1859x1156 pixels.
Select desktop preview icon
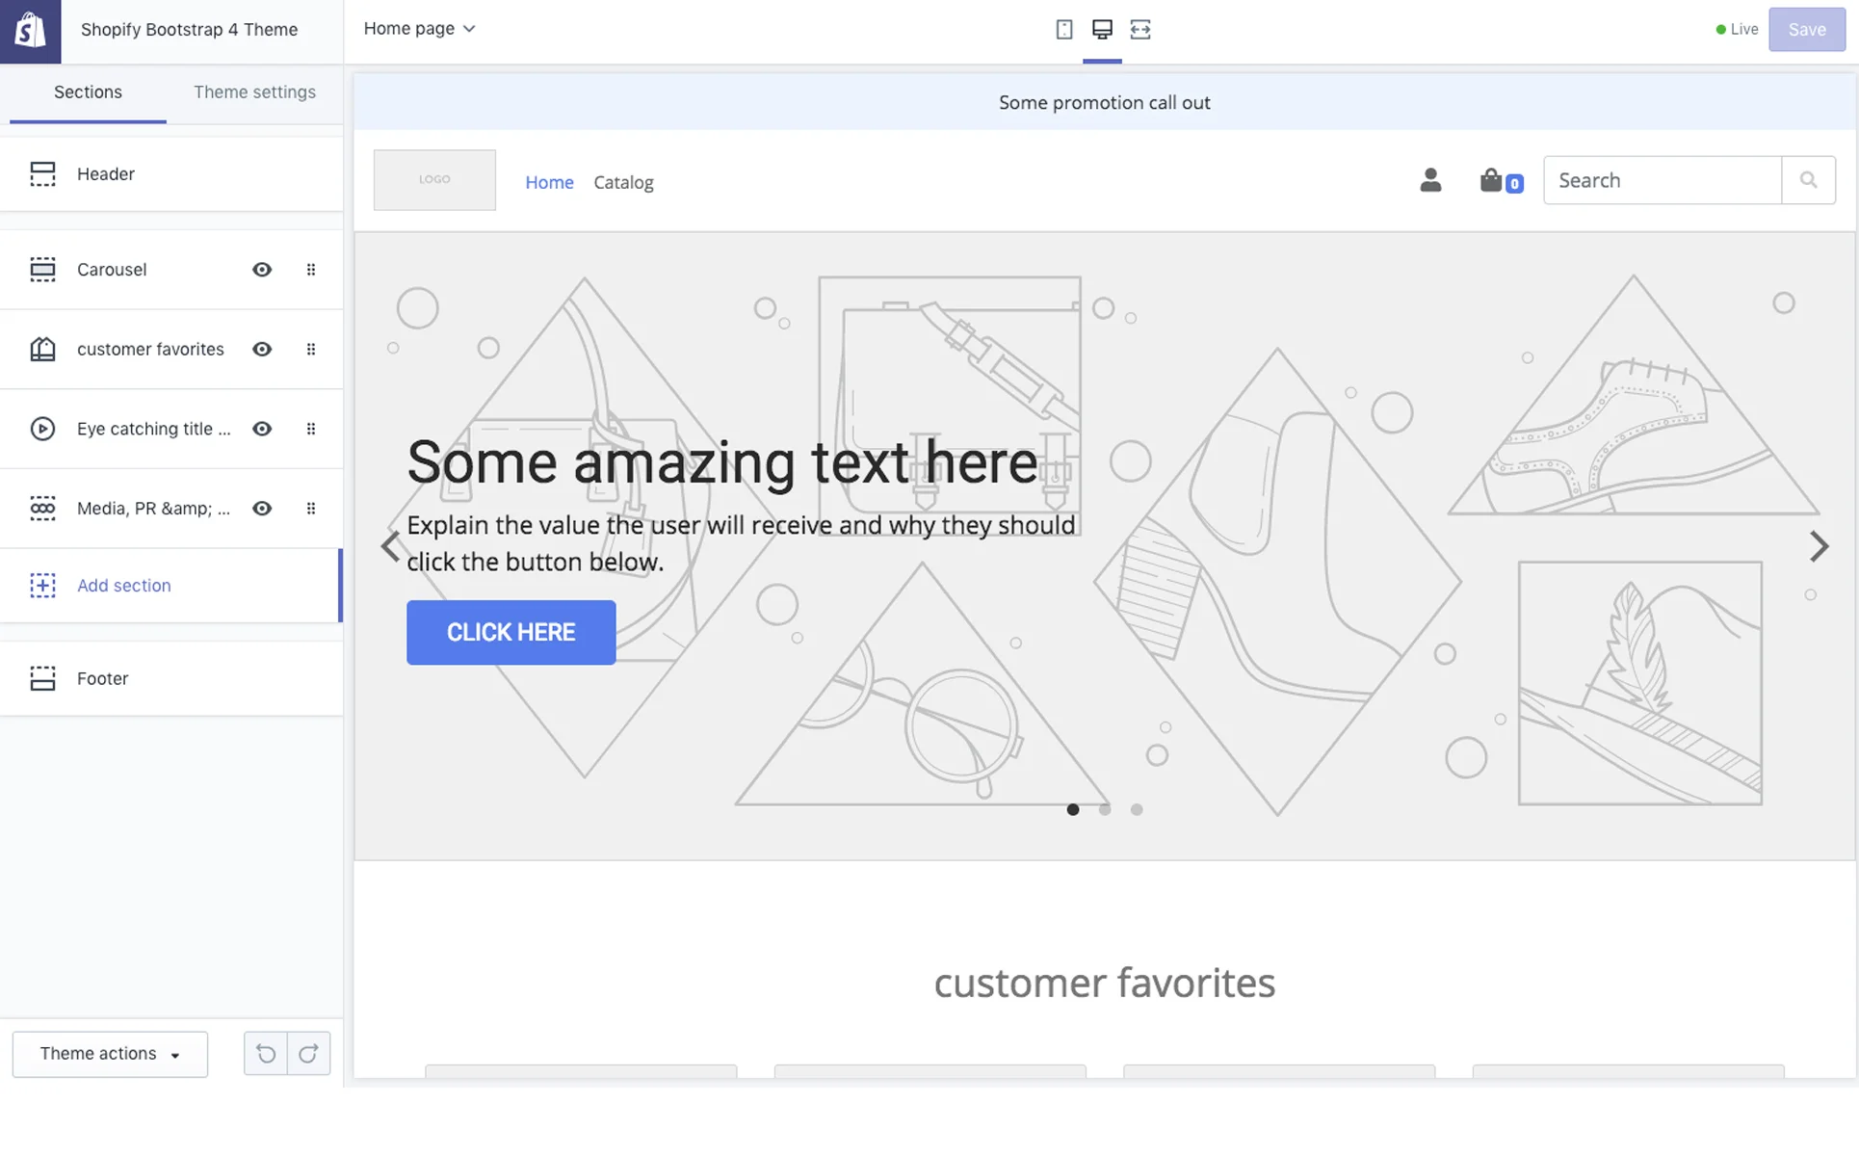(1102, 29)
